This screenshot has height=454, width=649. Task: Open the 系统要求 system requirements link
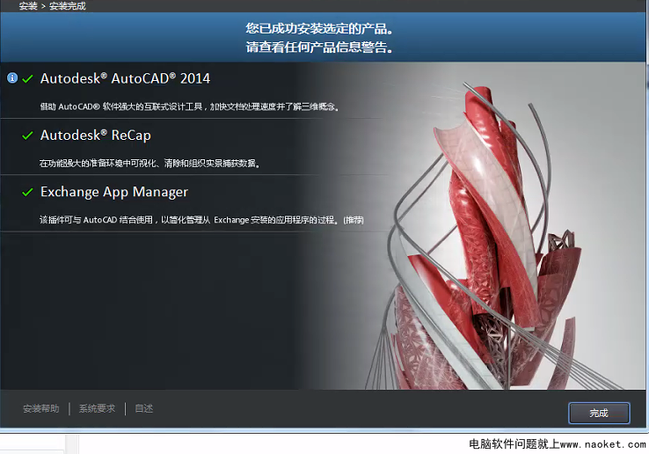(x=98, y=409)
